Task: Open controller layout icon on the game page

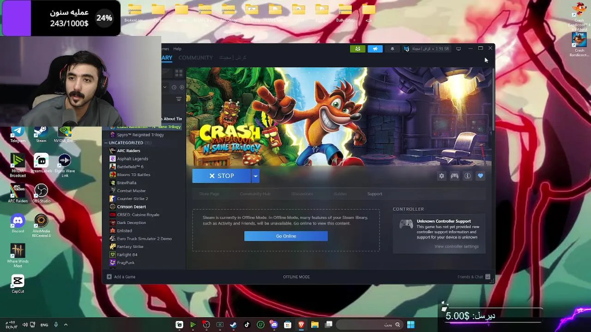Action: [x=455, y=176]
